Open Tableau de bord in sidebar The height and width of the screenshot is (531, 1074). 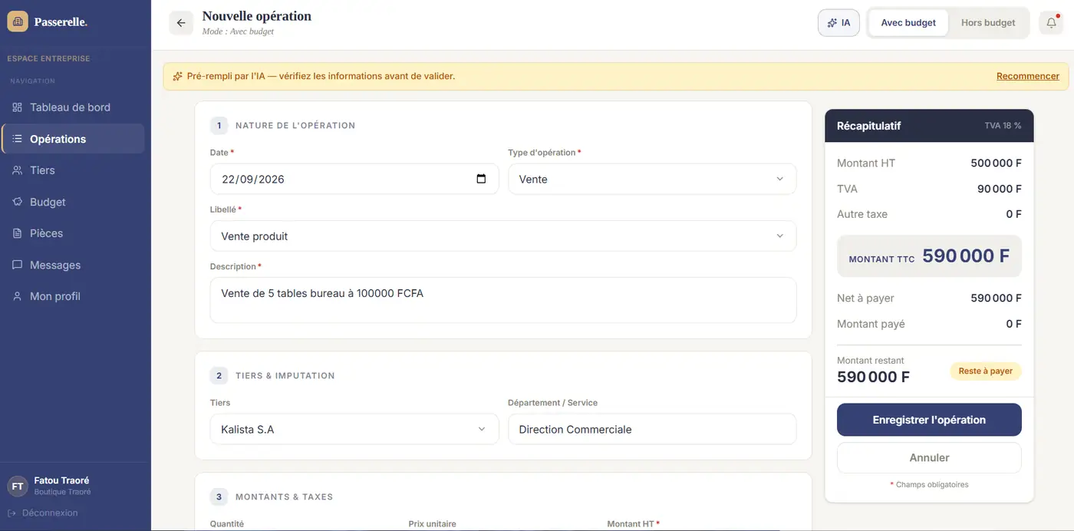(x=73, y=107)
